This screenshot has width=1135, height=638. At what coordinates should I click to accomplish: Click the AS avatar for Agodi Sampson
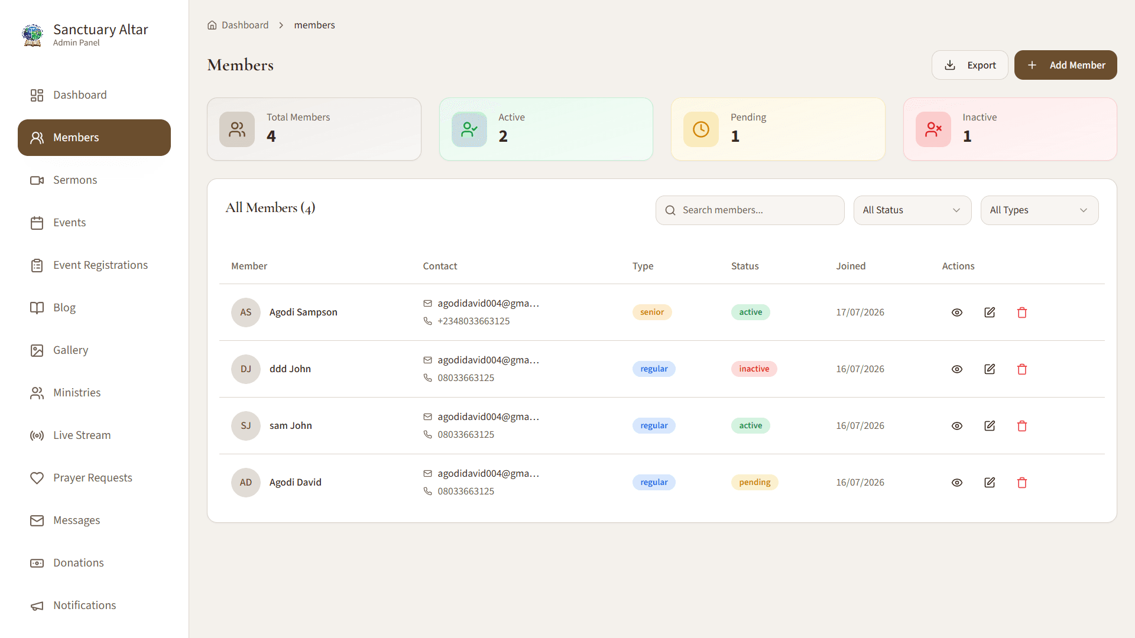[246, 313]
